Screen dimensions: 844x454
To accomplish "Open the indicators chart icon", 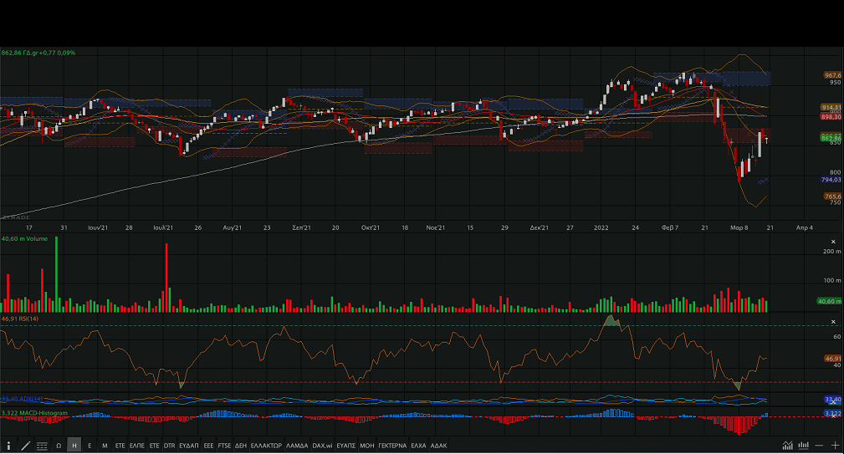I will tap(787, 446).
